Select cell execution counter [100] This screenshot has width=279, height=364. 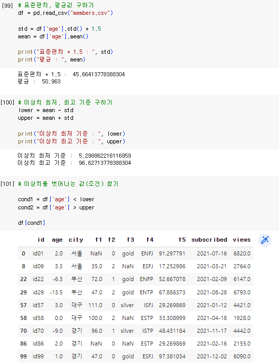(7, 102)
